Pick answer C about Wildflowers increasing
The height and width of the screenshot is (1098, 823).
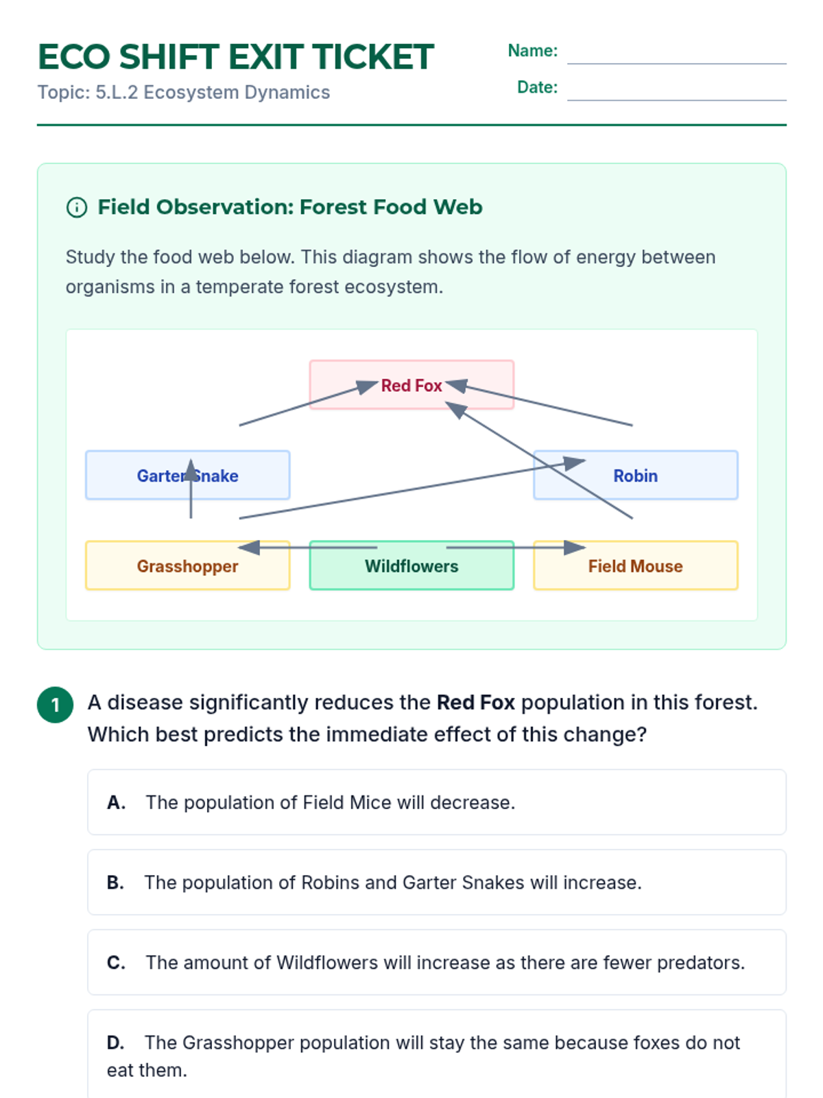[436, 963]
